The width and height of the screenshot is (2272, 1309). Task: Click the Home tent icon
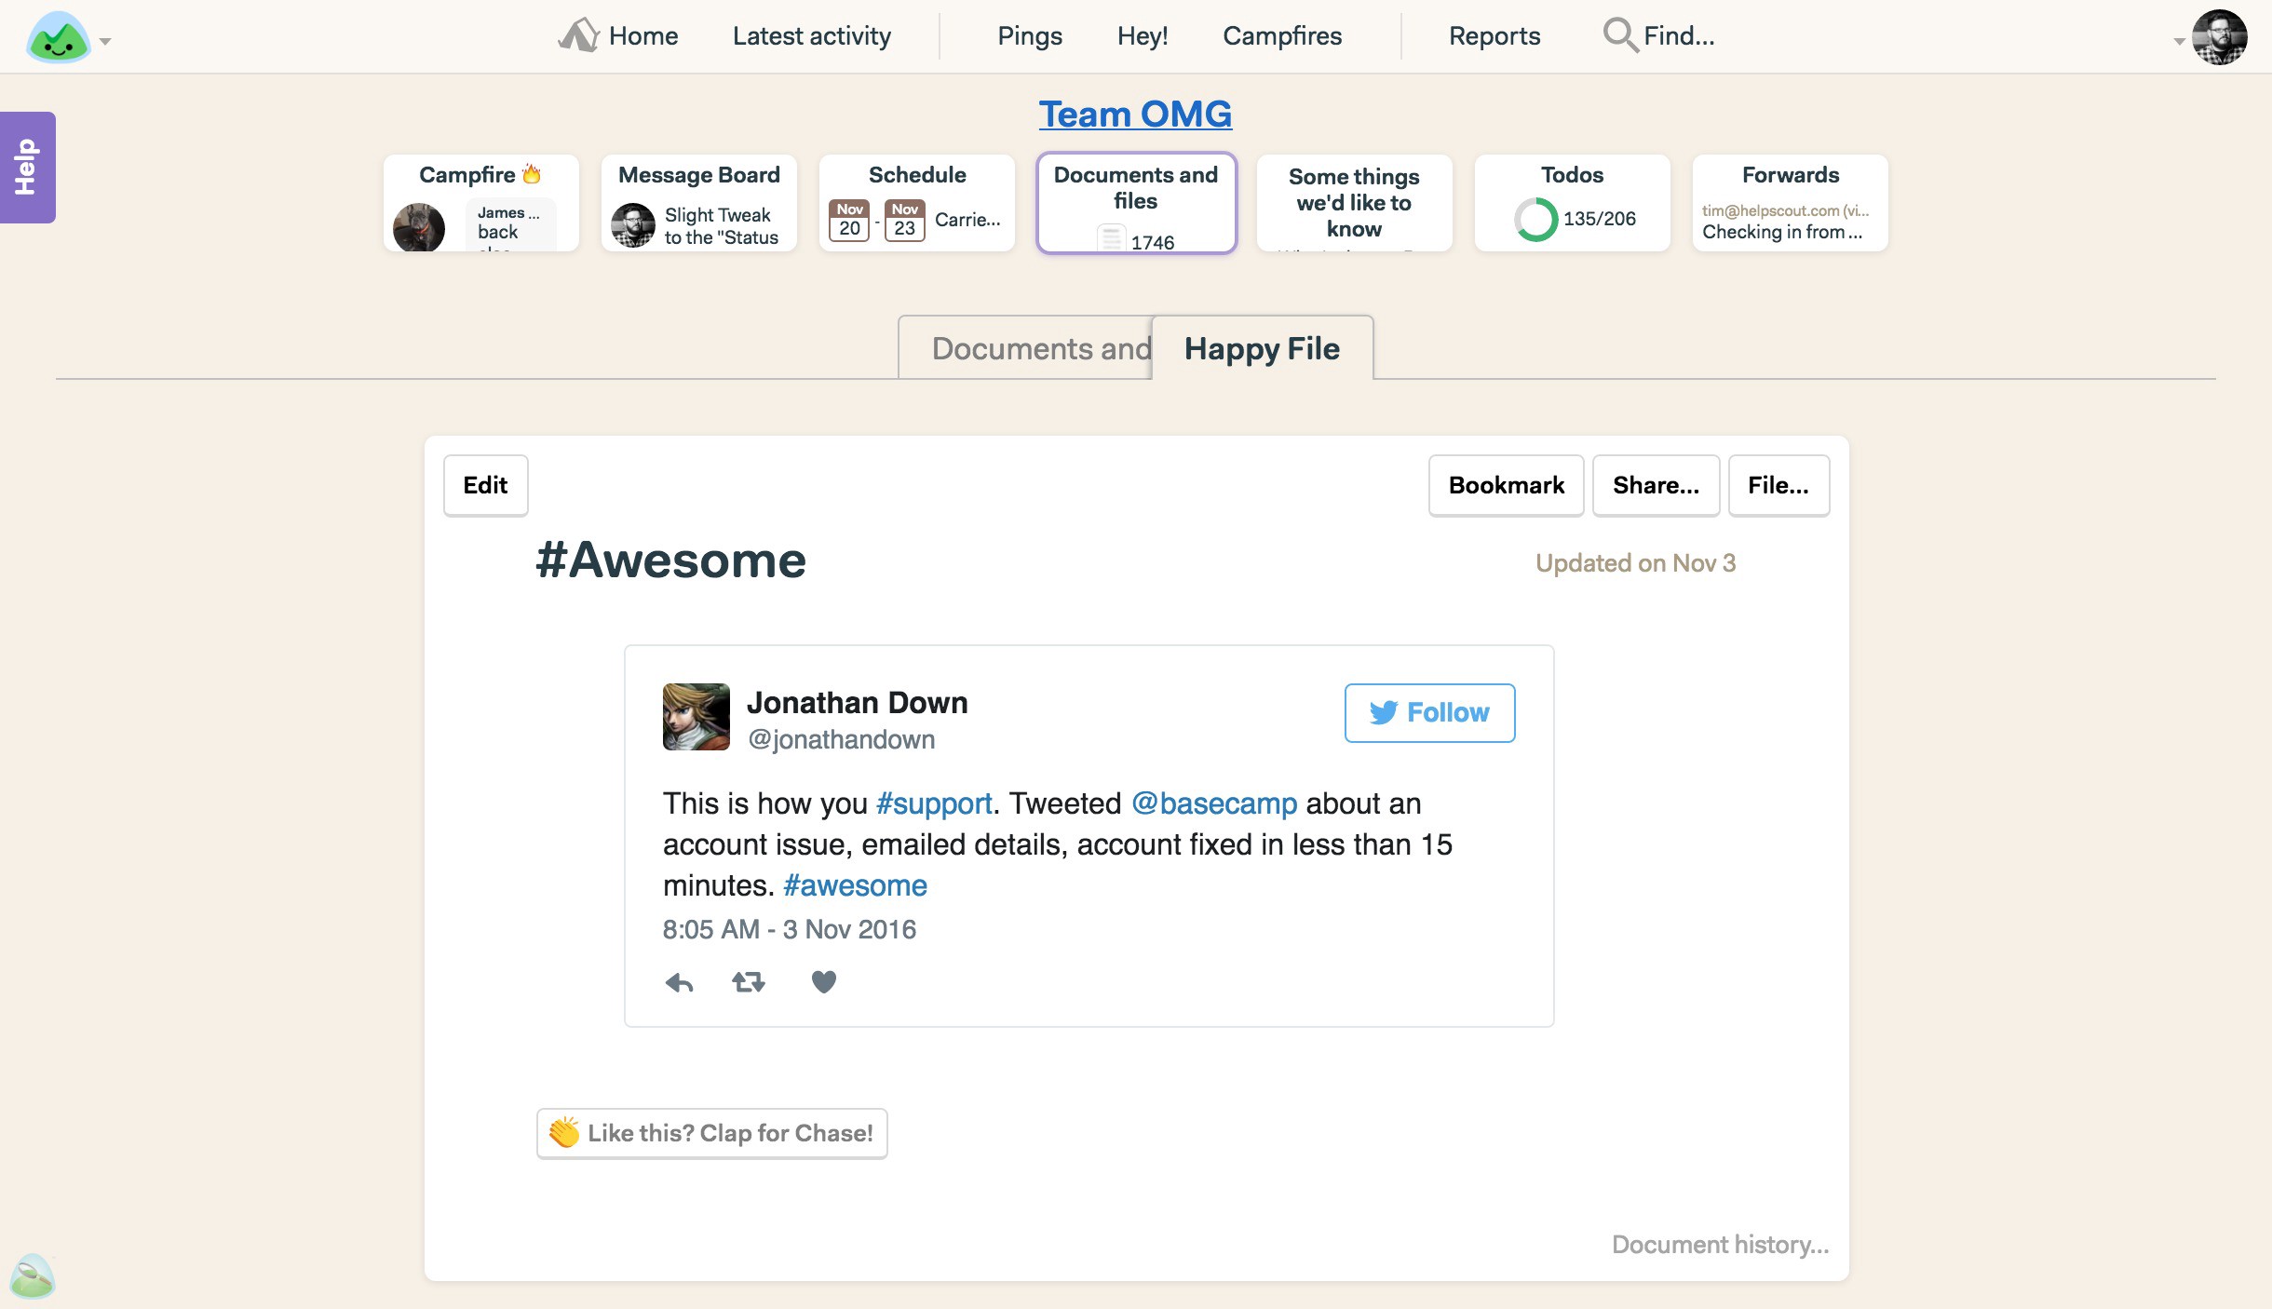(x=578, y=35)
